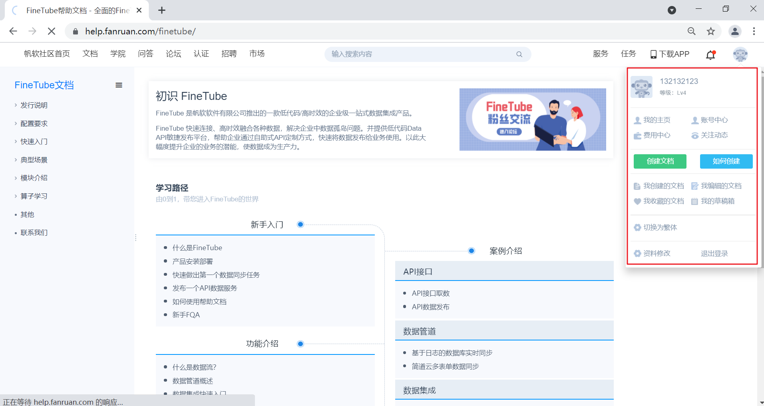This screenshot has height=406, width=764.
Task: Open the 联系我们 sidebar item
Action: pos(34,233)
